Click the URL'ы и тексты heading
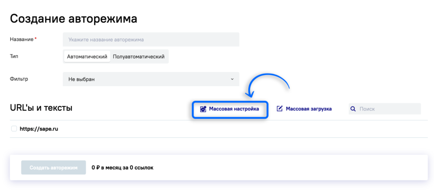This screenshot has width=434, height=191. click(41, 108)
